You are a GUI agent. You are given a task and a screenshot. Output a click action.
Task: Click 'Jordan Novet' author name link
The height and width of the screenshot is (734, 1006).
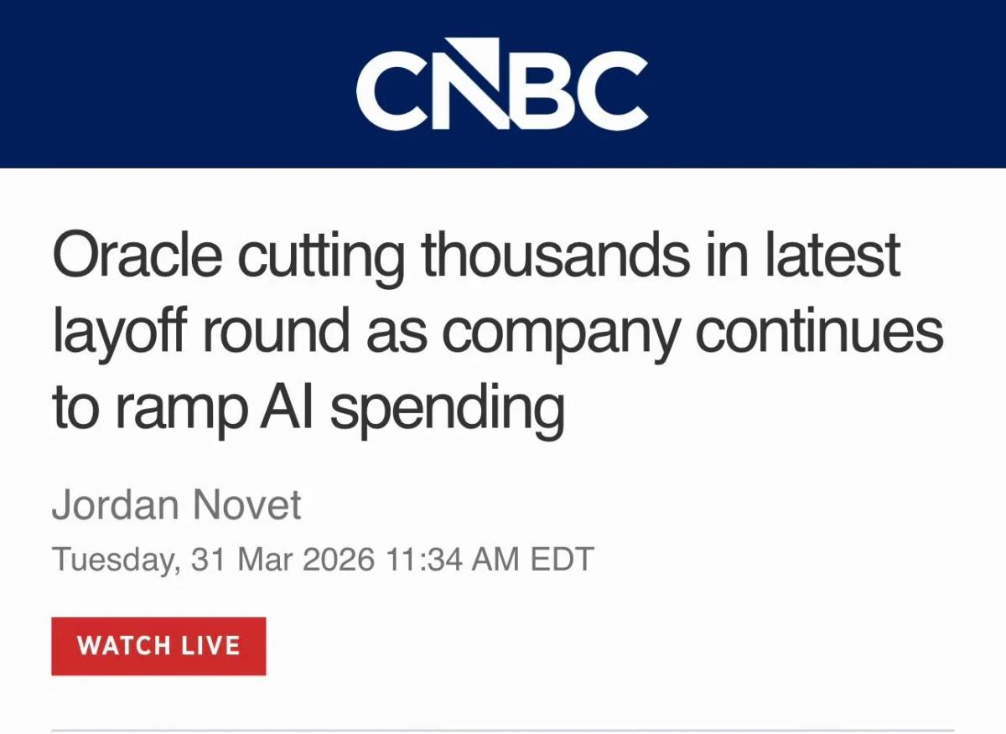point(177,504)
